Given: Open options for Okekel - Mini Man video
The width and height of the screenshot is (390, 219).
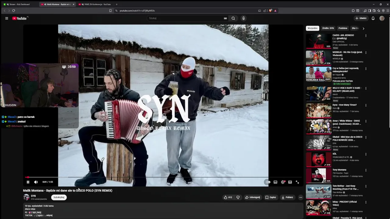Looking at the screenshot, I should 366,137.
